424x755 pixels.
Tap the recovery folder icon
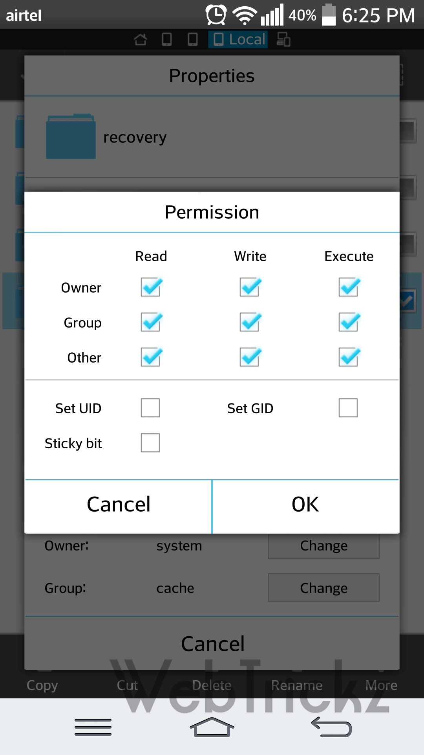tap(71, 136)
